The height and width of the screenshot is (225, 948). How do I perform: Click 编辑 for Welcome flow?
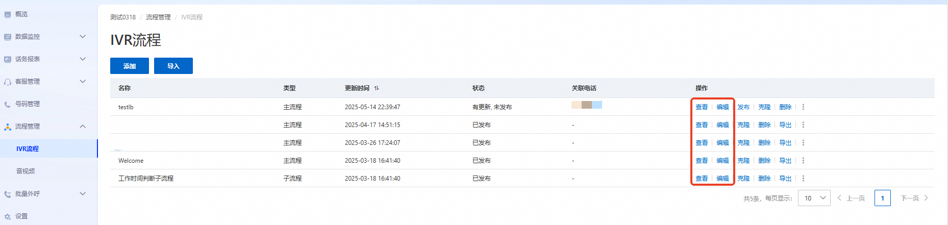[722, 161]
